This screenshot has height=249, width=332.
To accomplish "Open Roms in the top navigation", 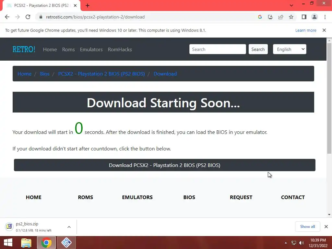I will [68, 49].
